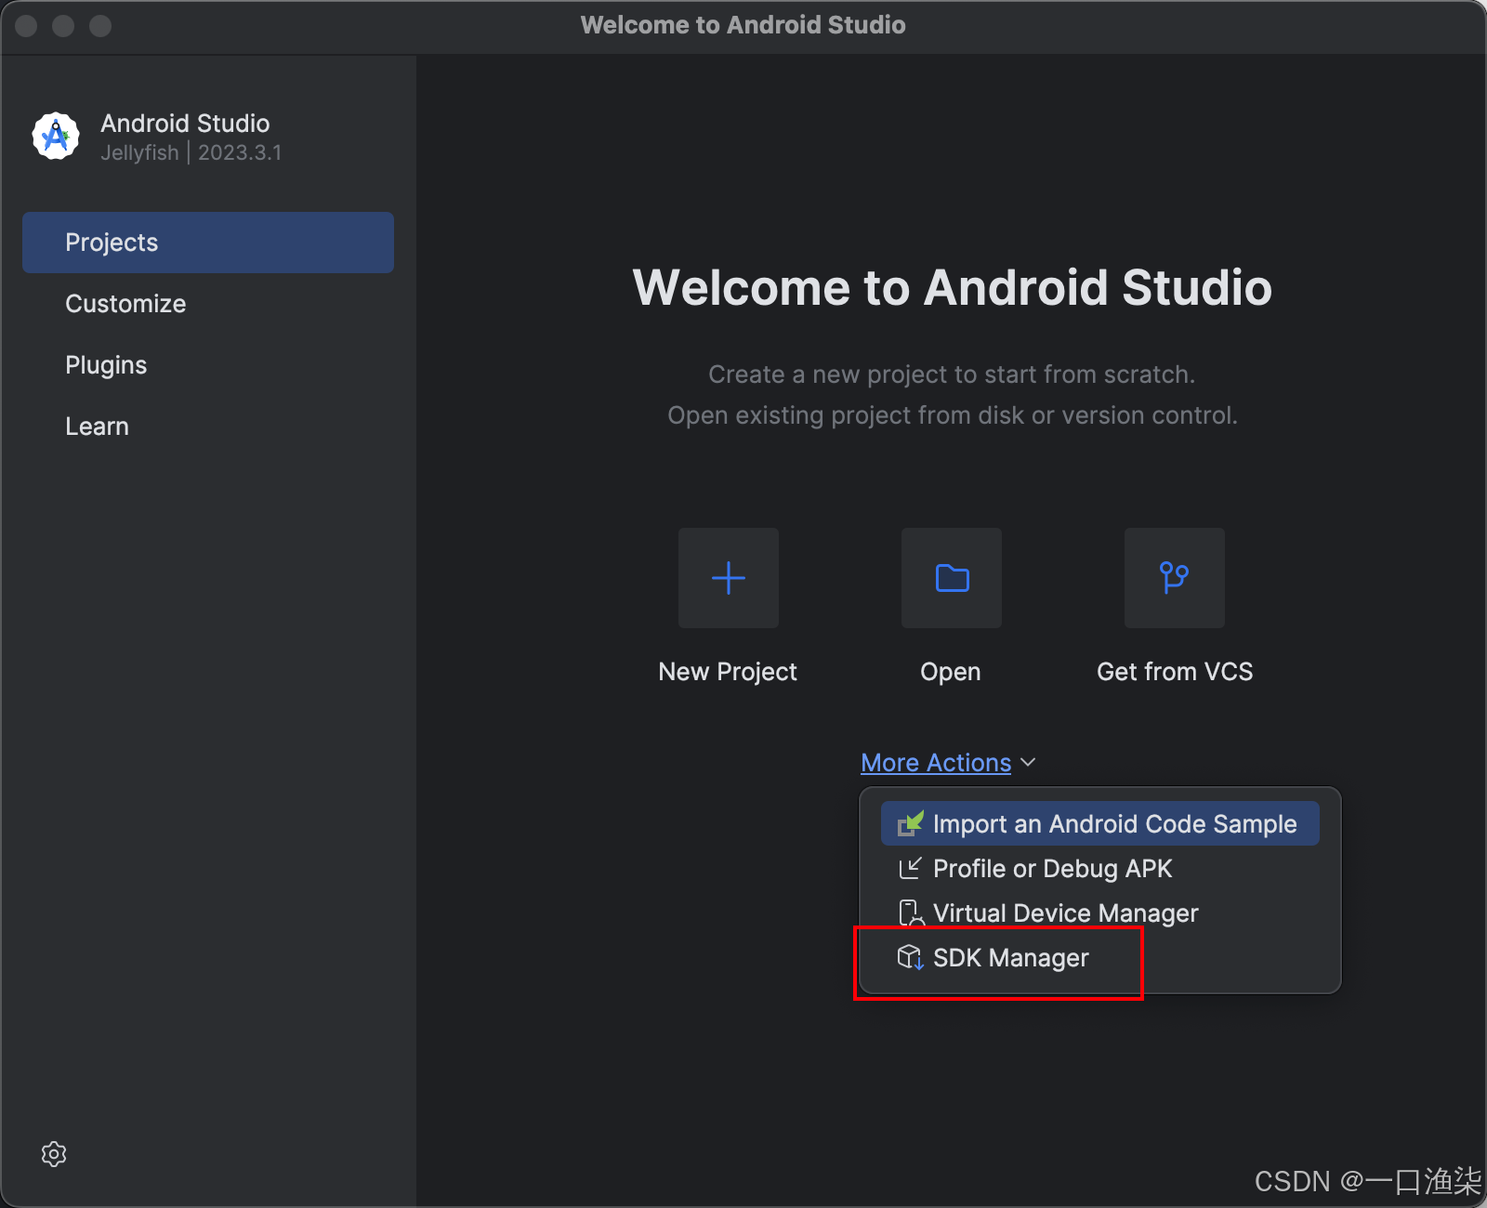
Task: Open the settings gear in the sidebar
Action: pyautogui.click(x=54, y=1154)
